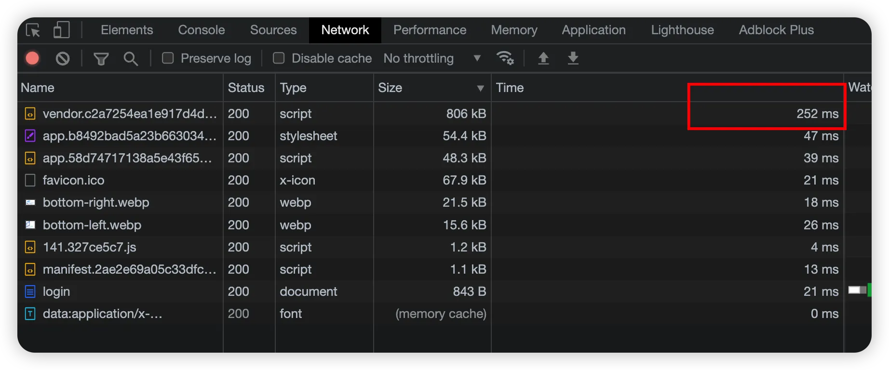The image size is (889, 370).
Task: Click the Time column header
Action: point(510,88)
